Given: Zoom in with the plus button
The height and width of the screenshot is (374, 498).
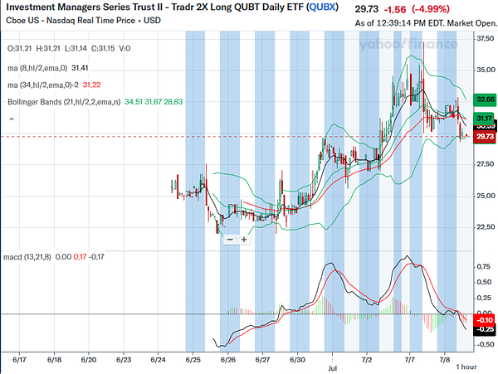Looking at the screenshot, I should 244,240.
